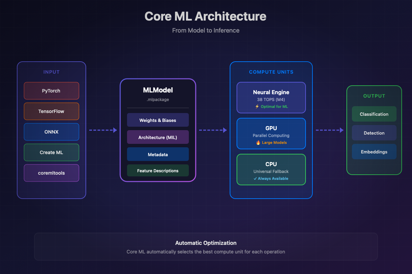Select the CPU Universal Fallback card
Screen dimensions: 412x274
[271, 170]
